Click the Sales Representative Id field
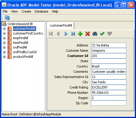The height and width of the screenshot is (118, 136). click(x=109, y=77)
